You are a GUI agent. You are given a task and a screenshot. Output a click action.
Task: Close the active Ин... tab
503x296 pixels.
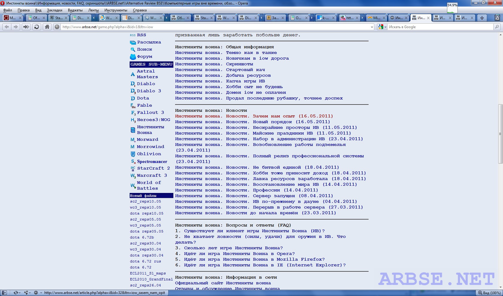click(x=428, y=18)
